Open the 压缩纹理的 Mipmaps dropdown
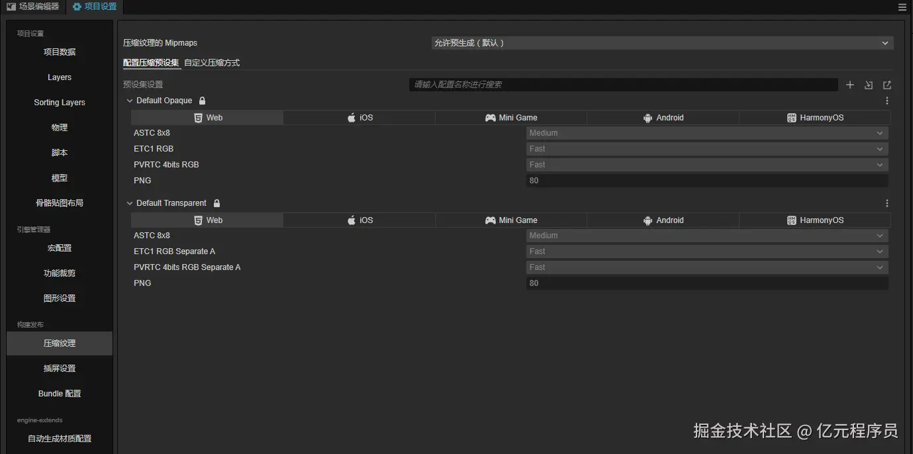The height and width of the screenshot is (454, 913). (x=662, y=43)
